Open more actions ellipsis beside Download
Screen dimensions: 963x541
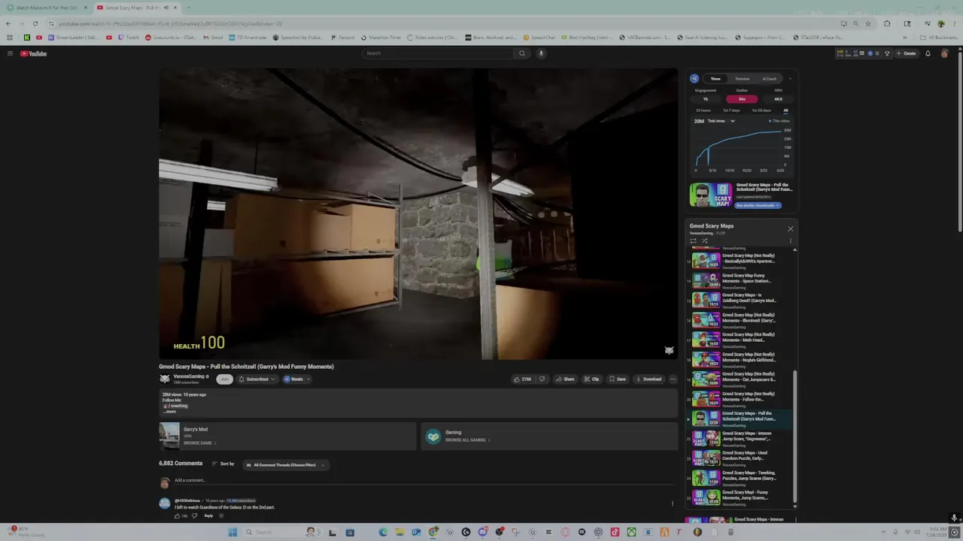[x=673, y=379]
